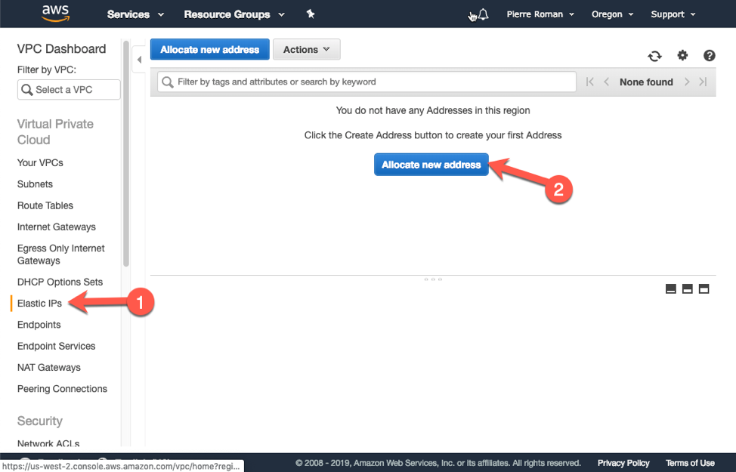This screenshot has width=736, height=472.
Task: Open the Oregon region selector
Action: click(x=612, y=14)
